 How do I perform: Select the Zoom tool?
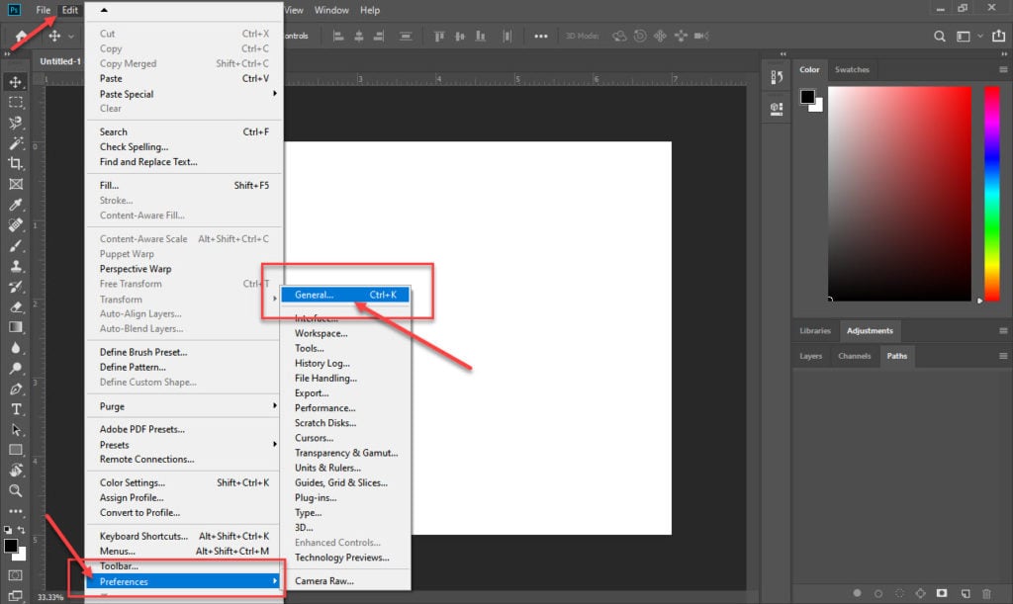tap(16, 491)
